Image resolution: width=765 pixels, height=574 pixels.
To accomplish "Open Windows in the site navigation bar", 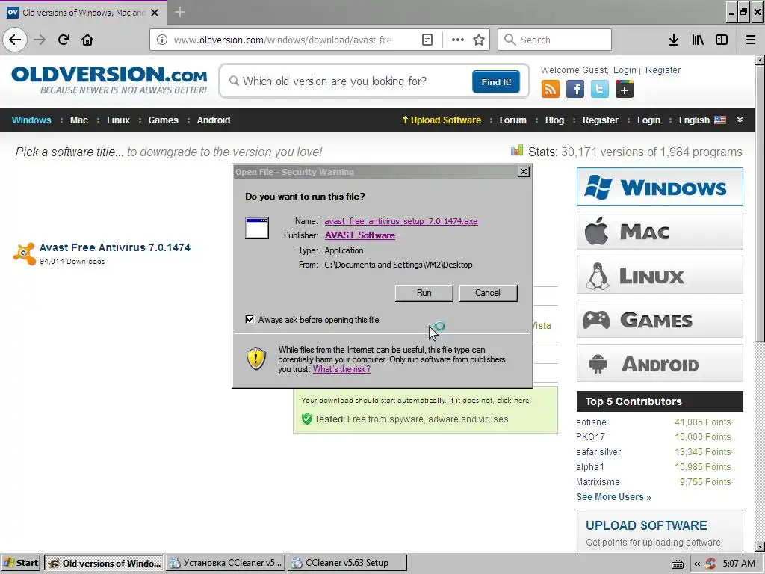I will (31, 120).
